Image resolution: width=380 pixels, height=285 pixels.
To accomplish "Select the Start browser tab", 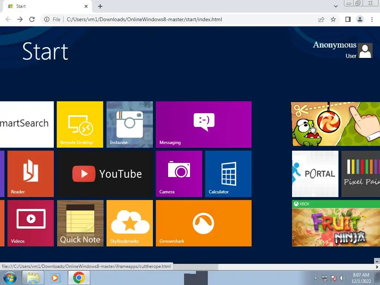I will [47, 6].
